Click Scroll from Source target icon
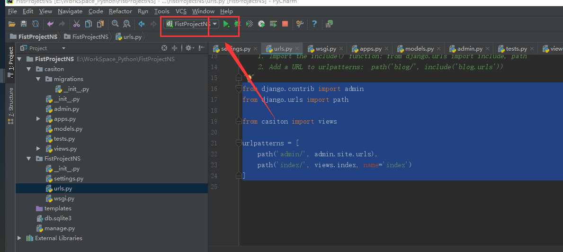Screen dimensions: 563x252 pyautogui.click(x=164, y=48)
